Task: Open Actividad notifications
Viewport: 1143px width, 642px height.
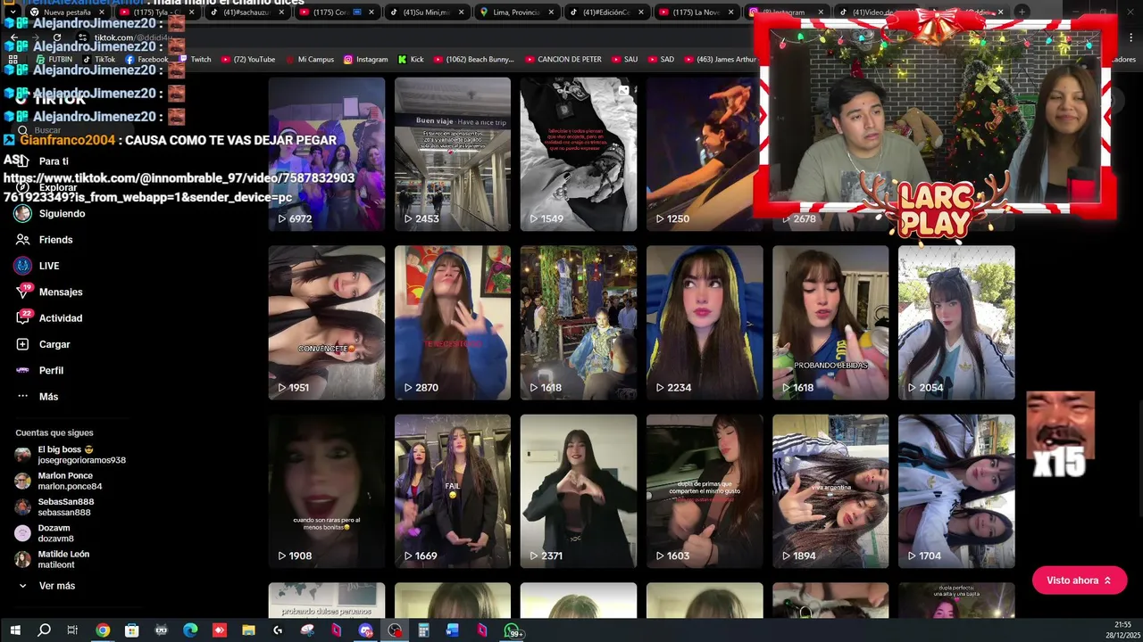Action: [49, 318]
